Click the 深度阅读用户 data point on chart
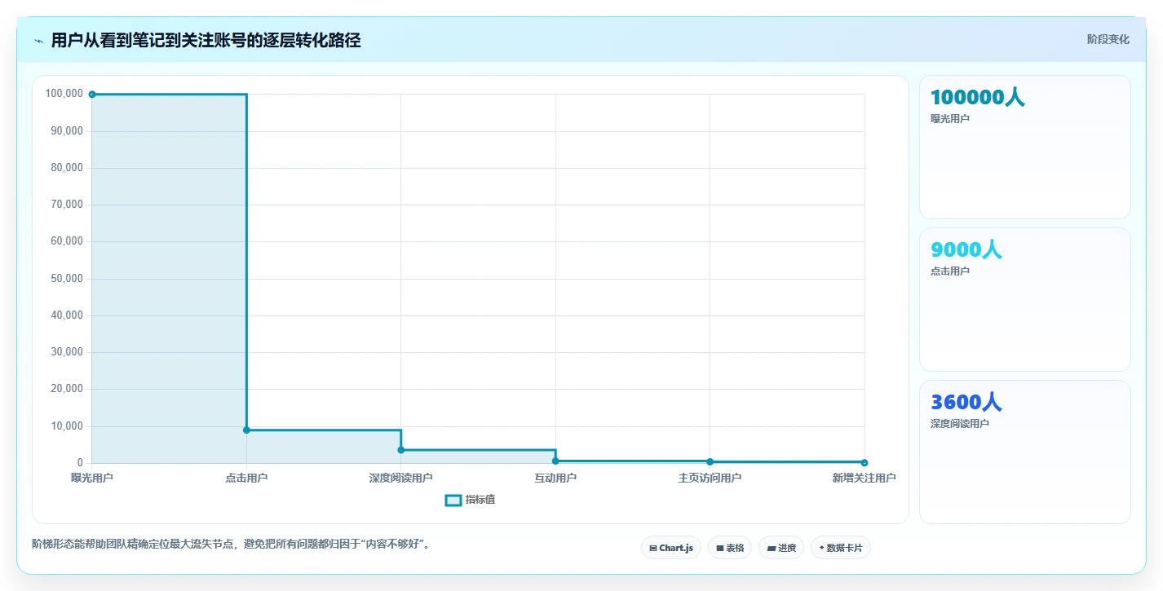The image size is (1163, 591). pos(401,450)
